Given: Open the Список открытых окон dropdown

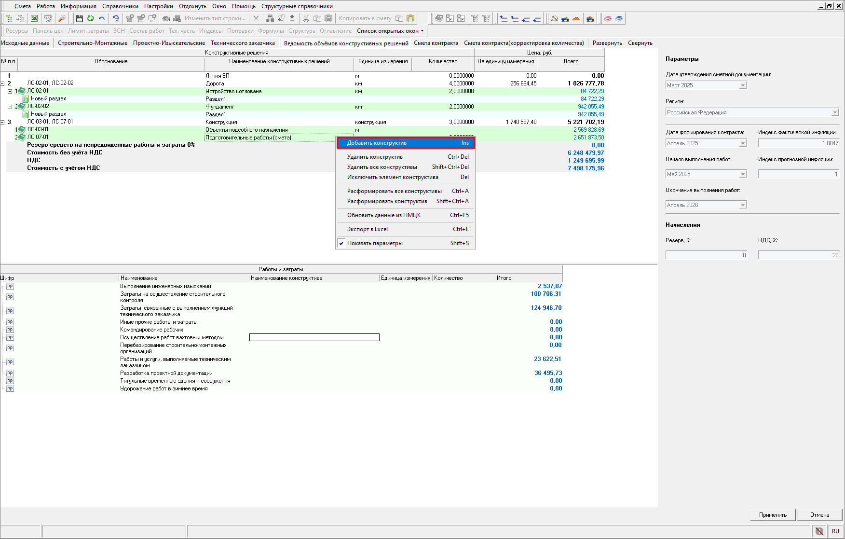Looking at the screenshot, I should point(390,31).
